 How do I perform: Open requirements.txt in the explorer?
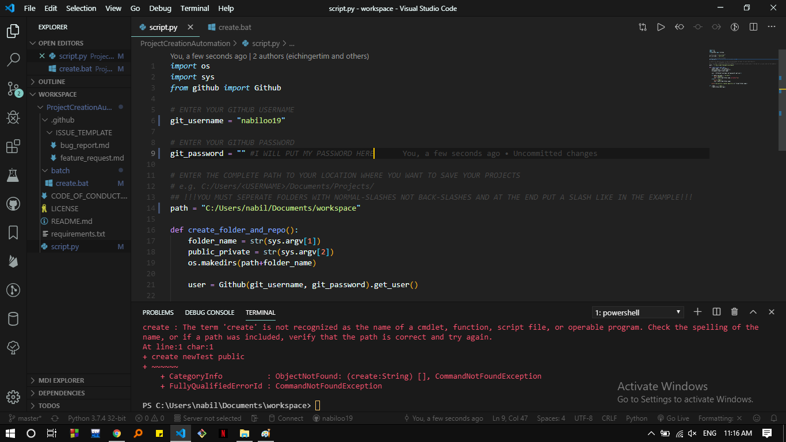79,234
